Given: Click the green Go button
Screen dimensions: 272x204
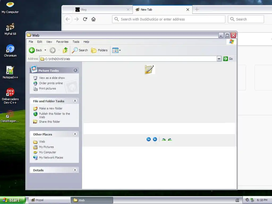Looking at the screenshot, I should tap(228, 59).
